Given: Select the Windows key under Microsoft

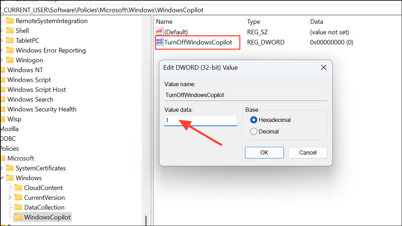Looking at the screenshot, I should pyautogui.click(x=29, y=178).
